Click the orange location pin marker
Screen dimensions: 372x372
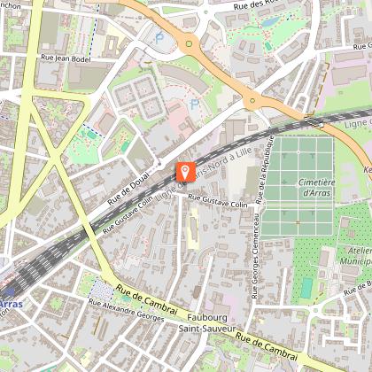point(186,172)
